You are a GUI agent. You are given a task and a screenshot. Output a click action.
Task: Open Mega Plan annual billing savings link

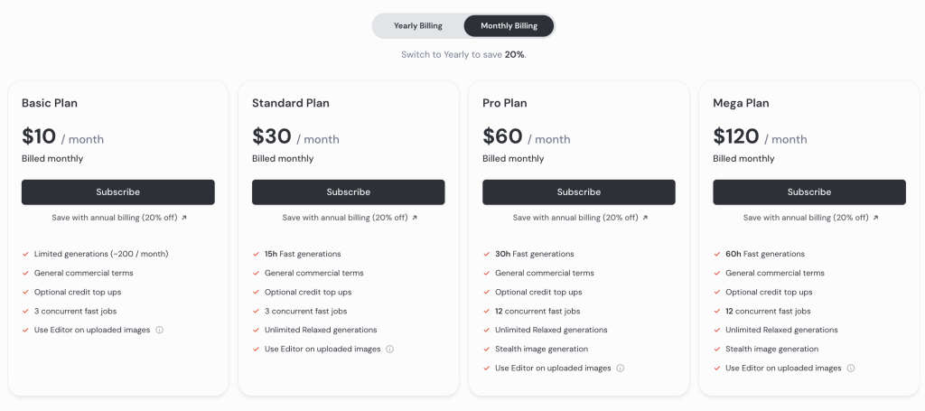point(806,218)
